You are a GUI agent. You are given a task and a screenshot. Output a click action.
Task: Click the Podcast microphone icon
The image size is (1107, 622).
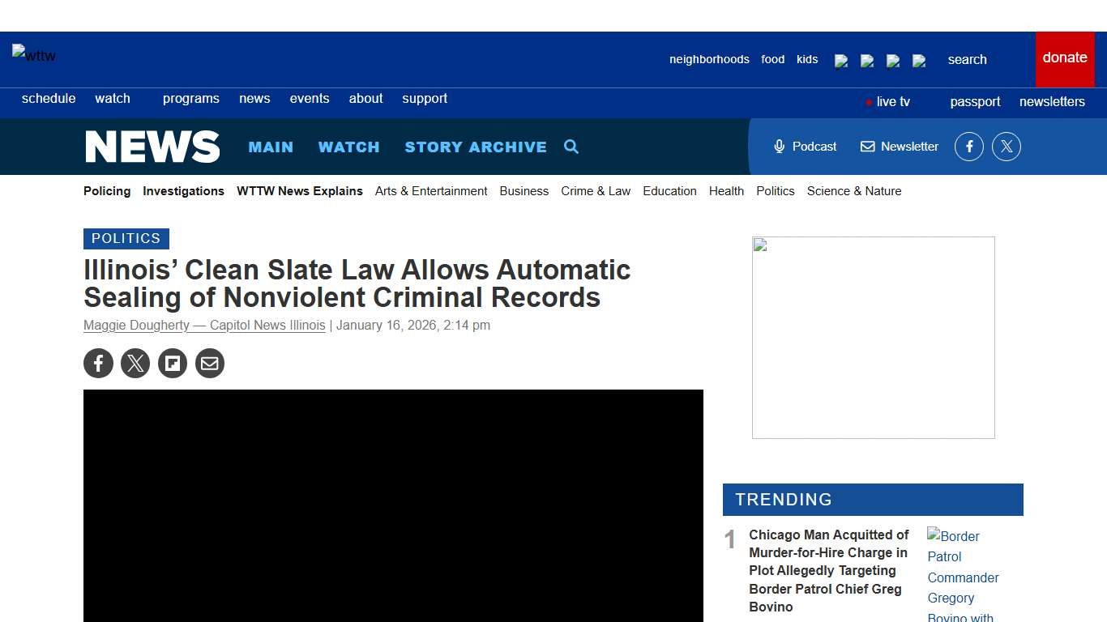coord(779,147)
